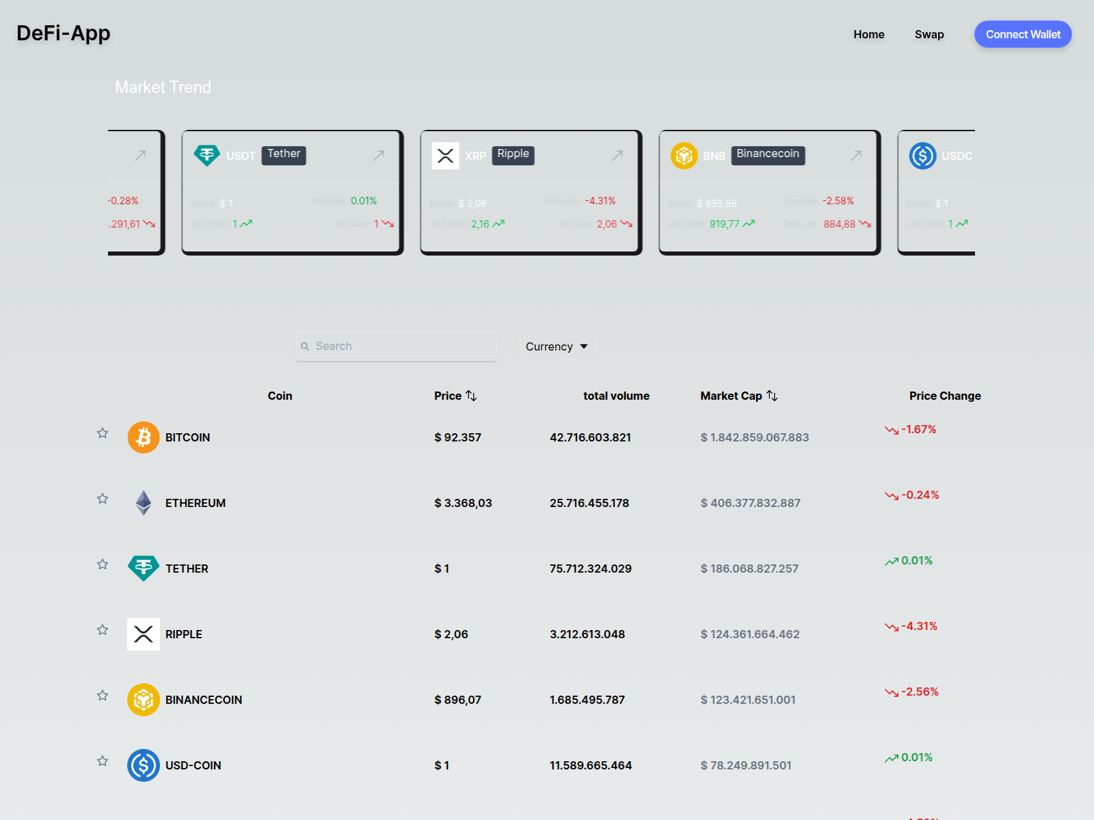Click the search magnifier icon
Screen dimensions: 1094x820
(305, 346)
